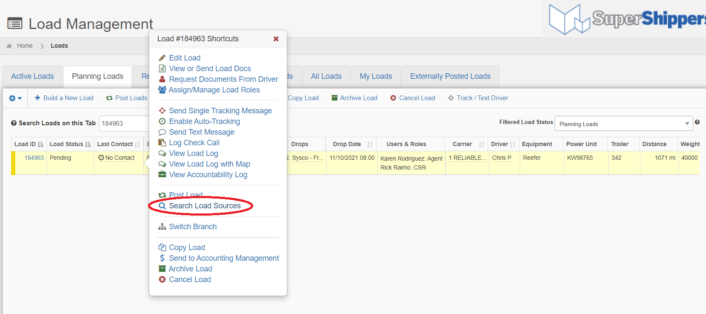Click the home icon in breadcrumb
This screenshot has width=706, height=314.
pyautogui.click(x=9, y=46)
